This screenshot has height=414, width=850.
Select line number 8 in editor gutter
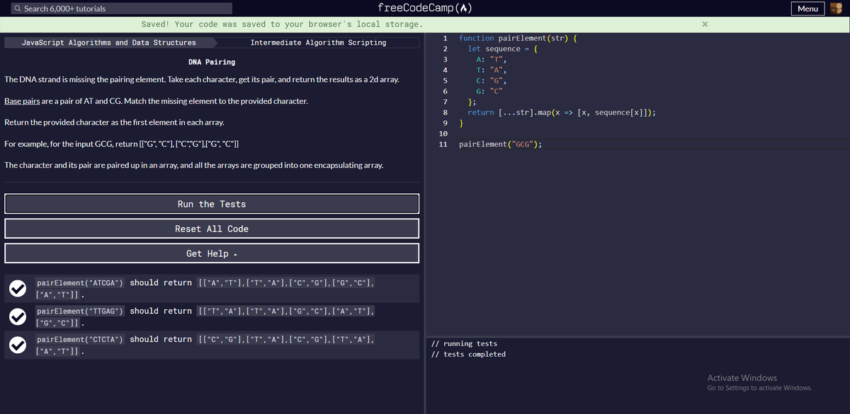click(x=445, y=113)
